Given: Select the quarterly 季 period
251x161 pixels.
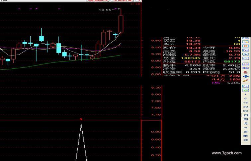Looking at the screenshot, I should (x=246, y=136).
